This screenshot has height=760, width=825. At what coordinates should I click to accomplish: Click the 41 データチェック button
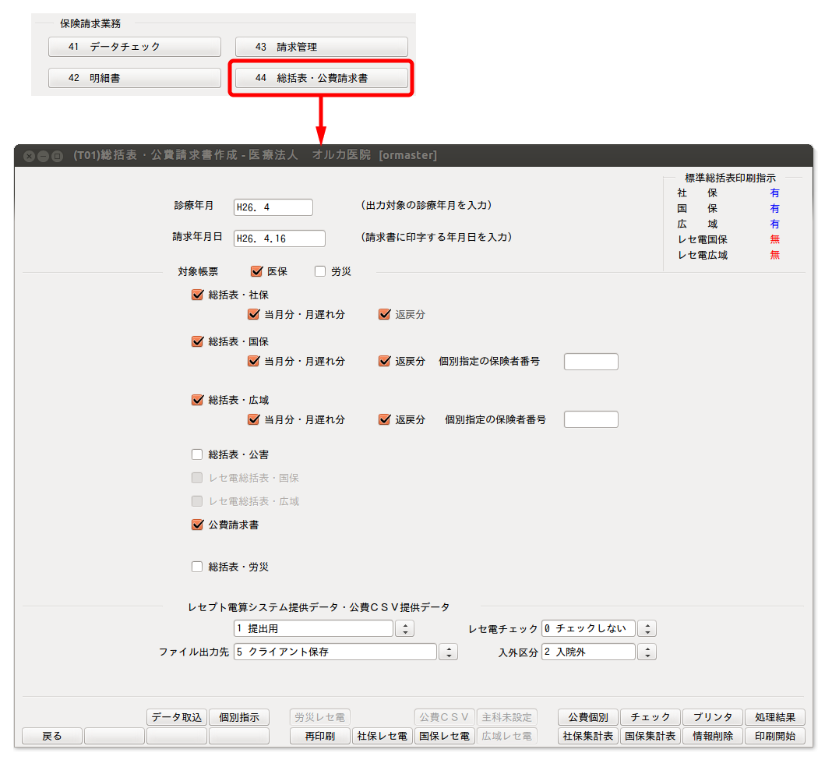(x=135, y=47)
